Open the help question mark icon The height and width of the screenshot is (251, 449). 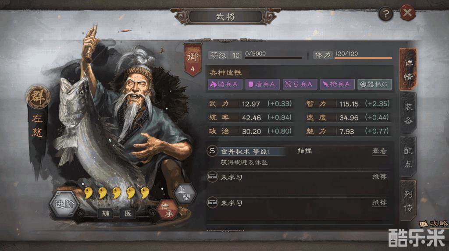pyautogui.click(x=386, y=14)
